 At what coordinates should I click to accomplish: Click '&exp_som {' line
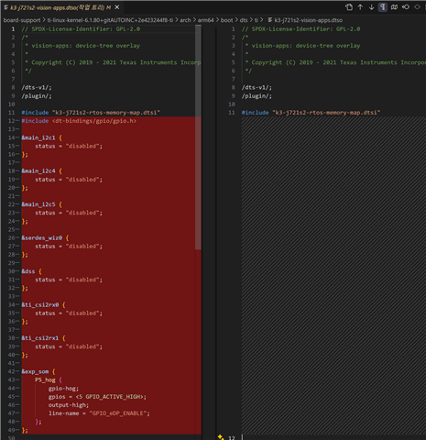(38, 372)
